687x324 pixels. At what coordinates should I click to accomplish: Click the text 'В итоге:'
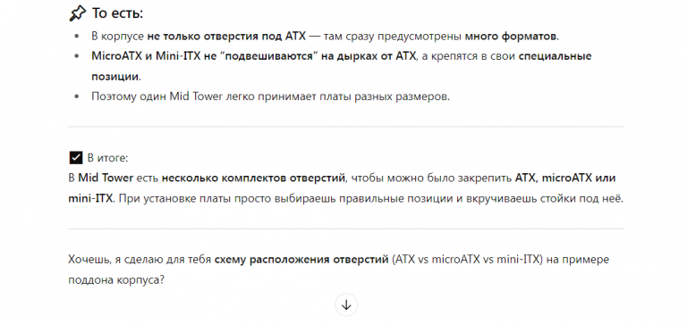point(107,158)
